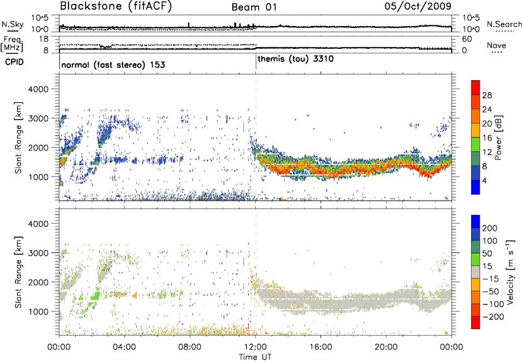This screenshot has width=522, height=361.
Task: Click the high-power red echo band in power panel
Action: click(x=353, y=170)
